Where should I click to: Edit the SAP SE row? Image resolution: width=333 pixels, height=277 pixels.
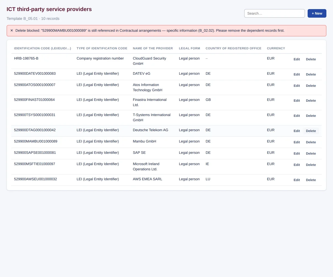click(297, 154)
